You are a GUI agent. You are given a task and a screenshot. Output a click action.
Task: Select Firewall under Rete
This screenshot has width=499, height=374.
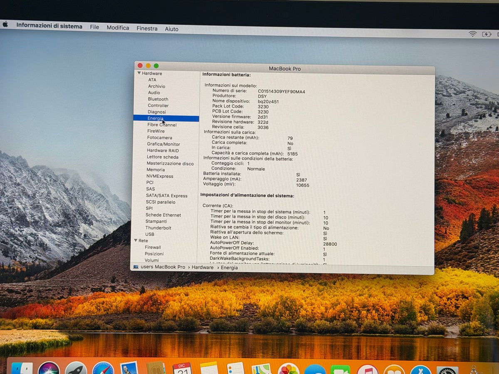point(153,247)
